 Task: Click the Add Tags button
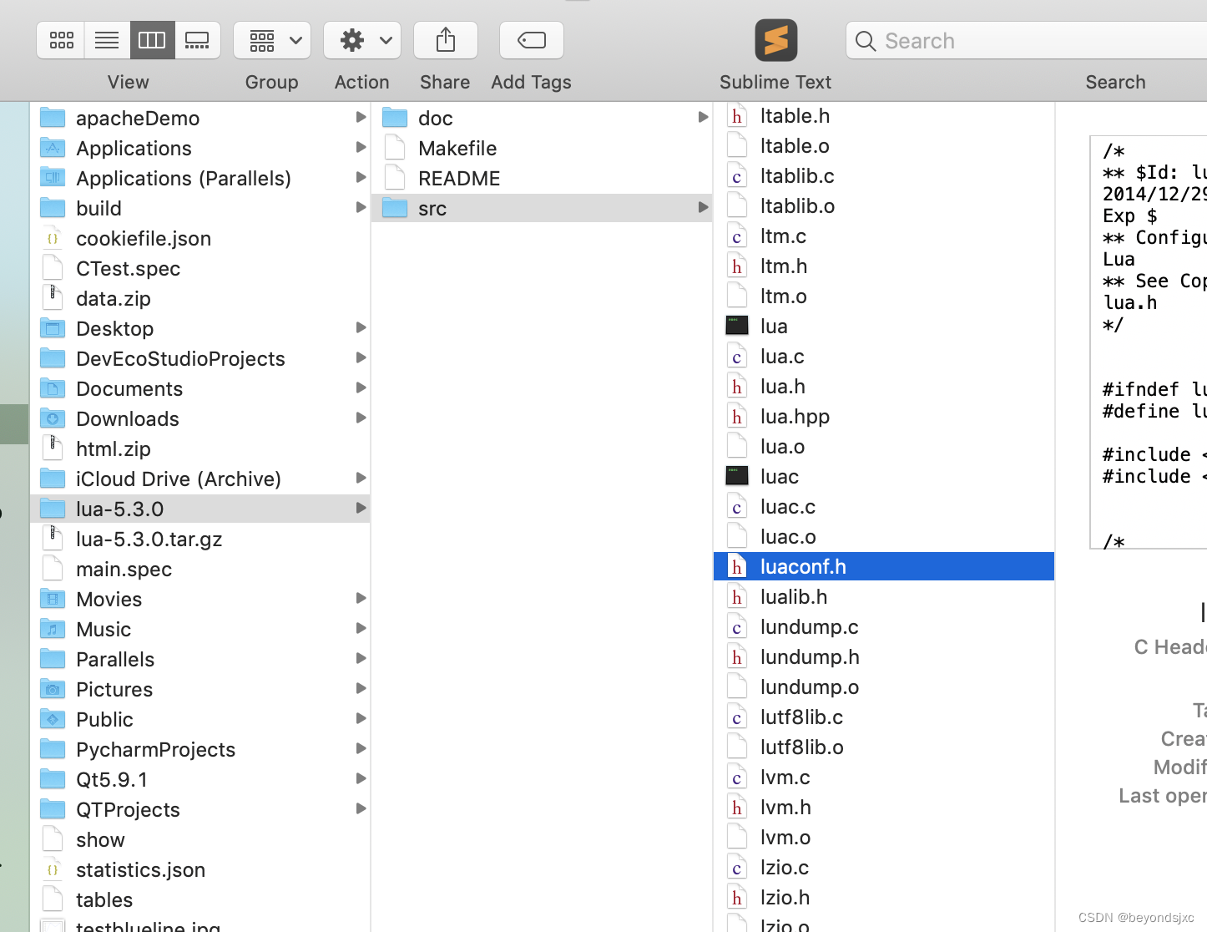(532, 40)
